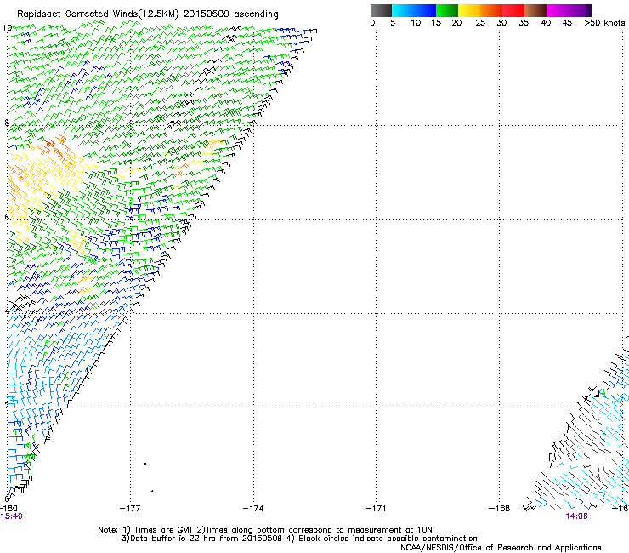Click the '8' latitude label on left axis
The width and height of the screenshot is (629, 553).
tap(7, 123)
